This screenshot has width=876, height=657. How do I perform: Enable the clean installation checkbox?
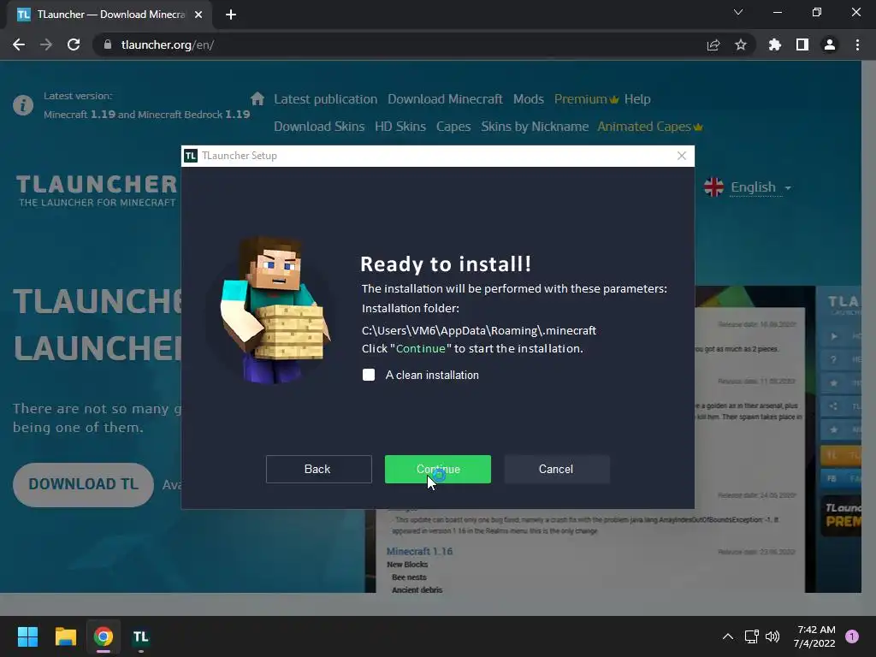[x=369, y=375]
